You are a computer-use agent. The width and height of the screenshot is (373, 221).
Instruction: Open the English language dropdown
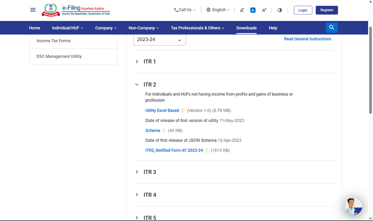pyautogui.click(x=218, y=10)
